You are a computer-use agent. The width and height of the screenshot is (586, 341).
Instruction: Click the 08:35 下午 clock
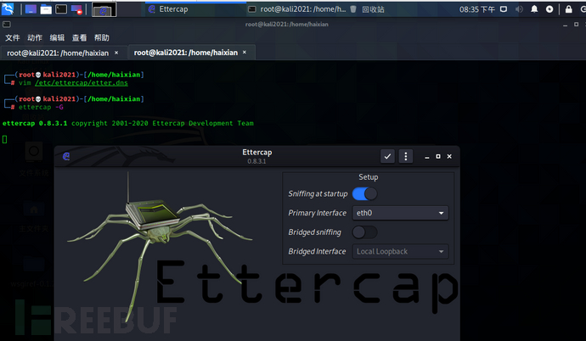[x=477, y=9]
